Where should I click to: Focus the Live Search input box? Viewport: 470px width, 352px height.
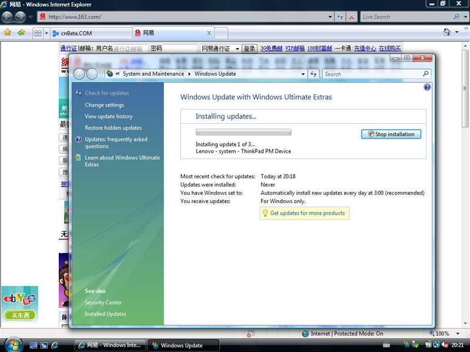tap(407, 17)
